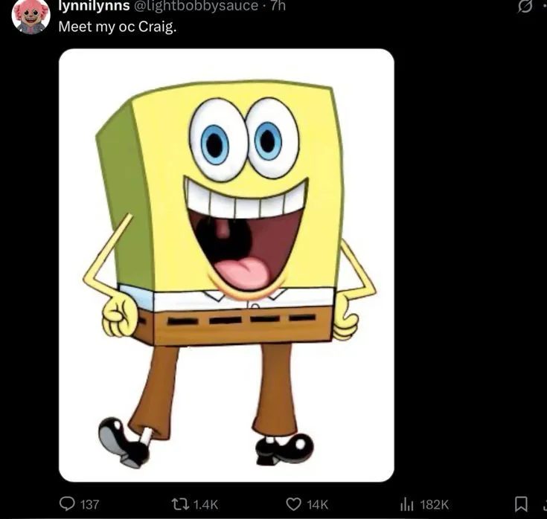Click the 1.4K repost count

point(205,504)
